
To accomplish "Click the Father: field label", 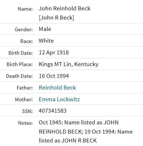I will coord(25,88).
